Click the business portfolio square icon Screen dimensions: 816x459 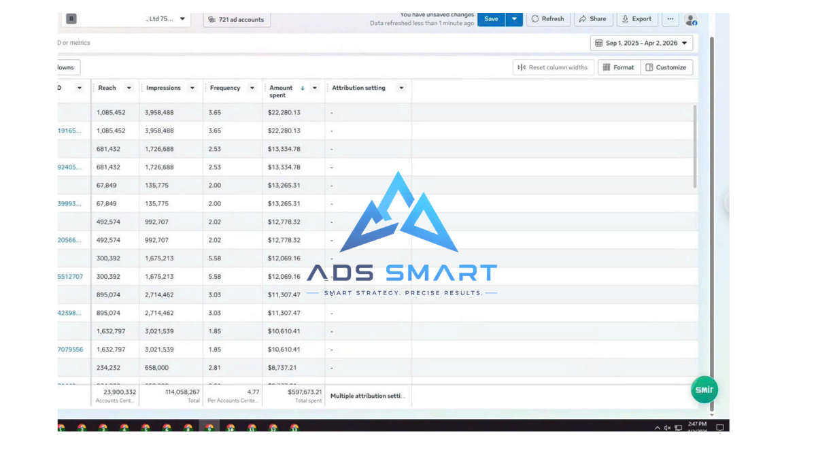coord(71,19)
